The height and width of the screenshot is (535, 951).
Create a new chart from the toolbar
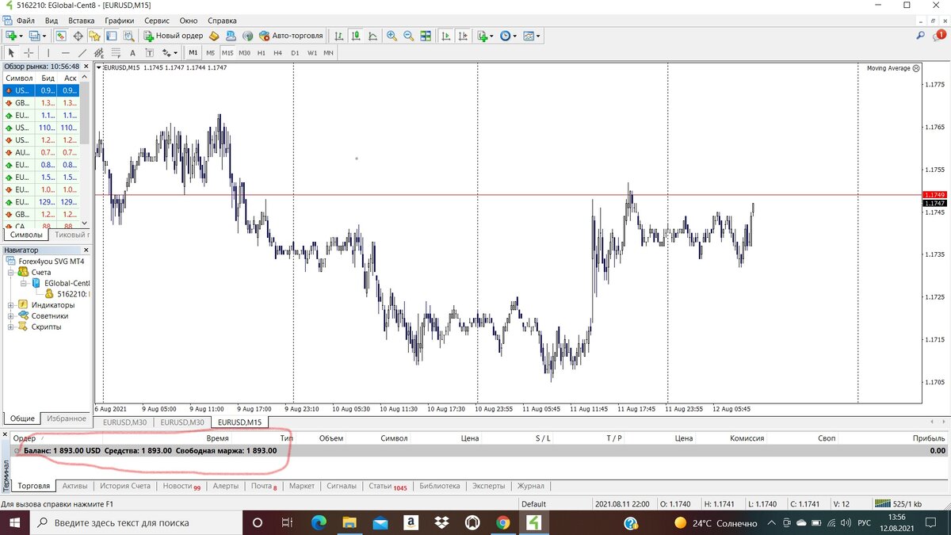(x=12, y=36)
